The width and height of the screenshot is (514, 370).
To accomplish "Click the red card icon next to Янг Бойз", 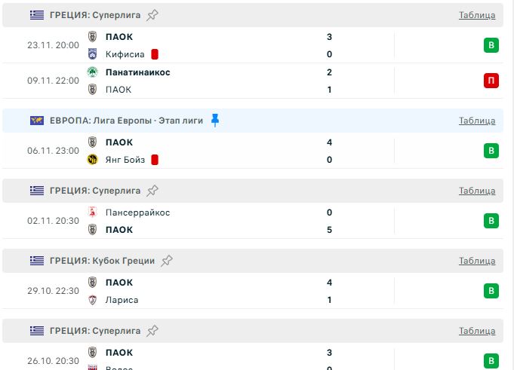I will (155, 160).
